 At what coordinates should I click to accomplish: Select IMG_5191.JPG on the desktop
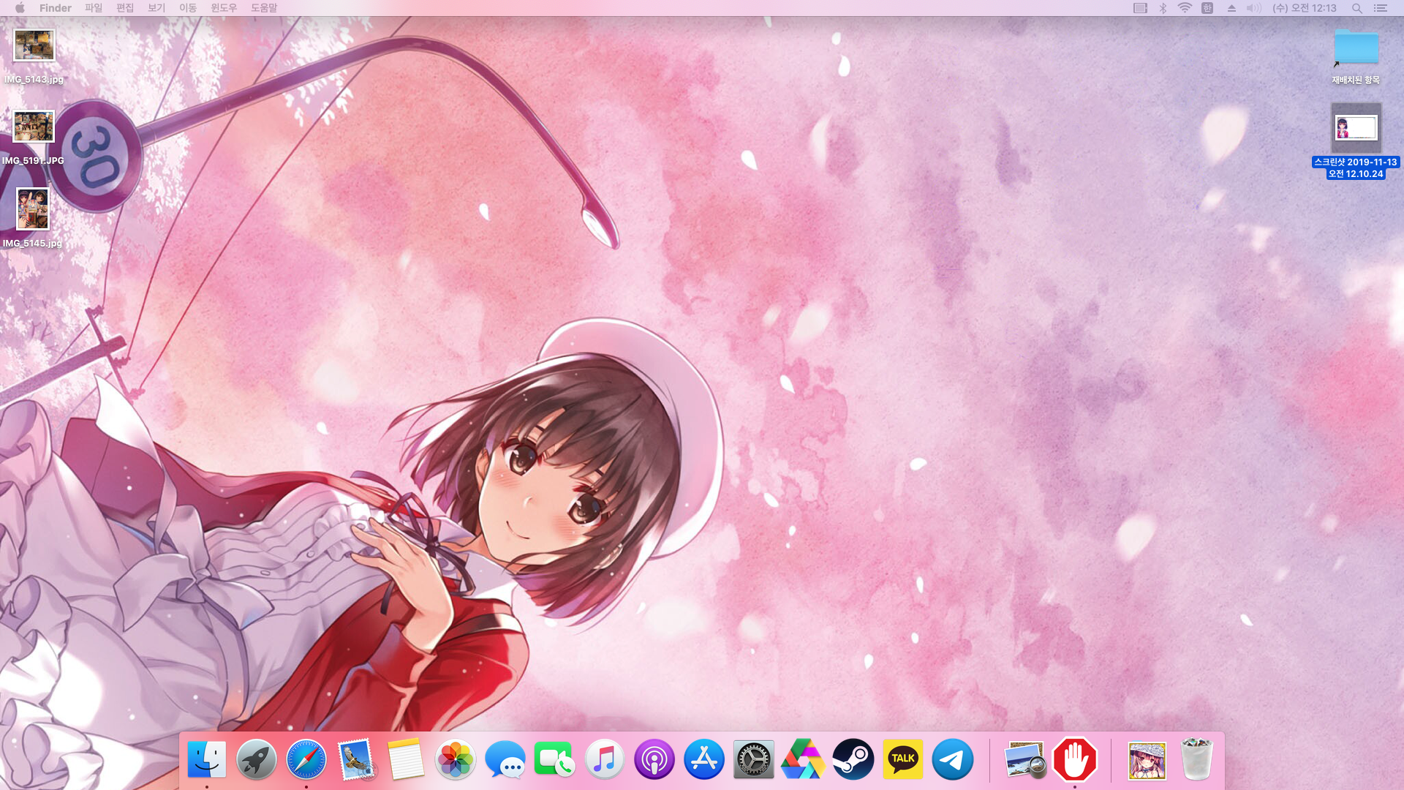tap(34, 127)
